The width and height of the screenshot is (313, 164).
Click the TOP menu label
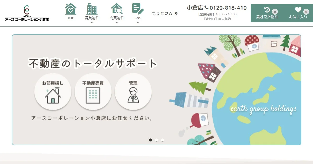(x=71, y=18)
